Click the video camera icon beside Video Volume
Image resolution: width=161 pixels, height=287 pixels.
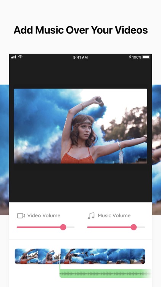pyautogui.click(x=21, y=215)
